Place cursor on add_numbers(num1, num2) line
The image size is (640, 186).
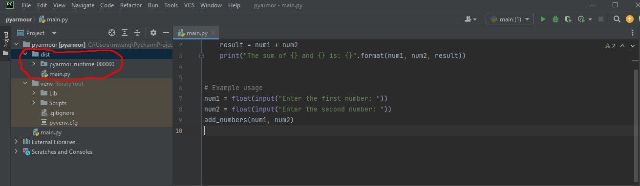(x=249, y=120)
